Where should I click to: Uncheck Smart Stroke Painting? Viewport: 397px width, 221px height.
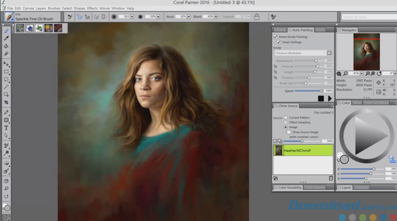276,36
